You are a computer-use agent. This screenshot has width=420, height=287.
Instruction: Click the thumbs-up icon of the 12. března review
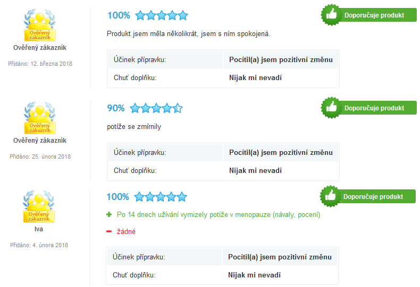(x=331, y=15)
